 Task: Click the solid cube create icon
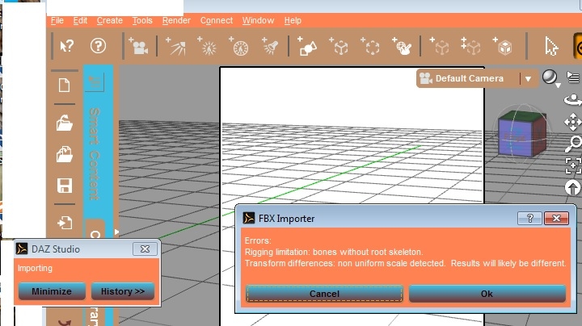point(503,46)
